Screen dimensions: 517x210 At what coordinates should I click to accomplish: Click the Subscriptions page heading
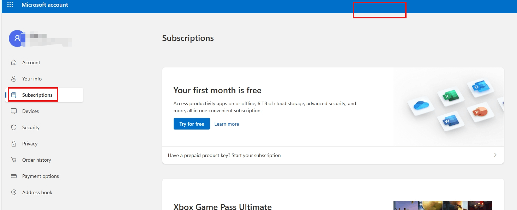(x=188, y=38)
